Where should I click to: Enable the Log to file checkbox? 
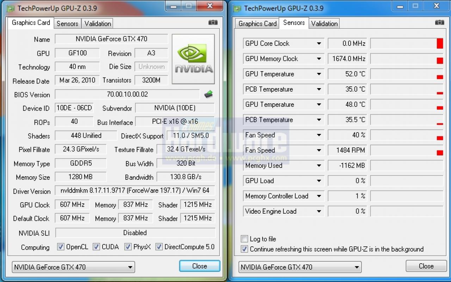244,239
